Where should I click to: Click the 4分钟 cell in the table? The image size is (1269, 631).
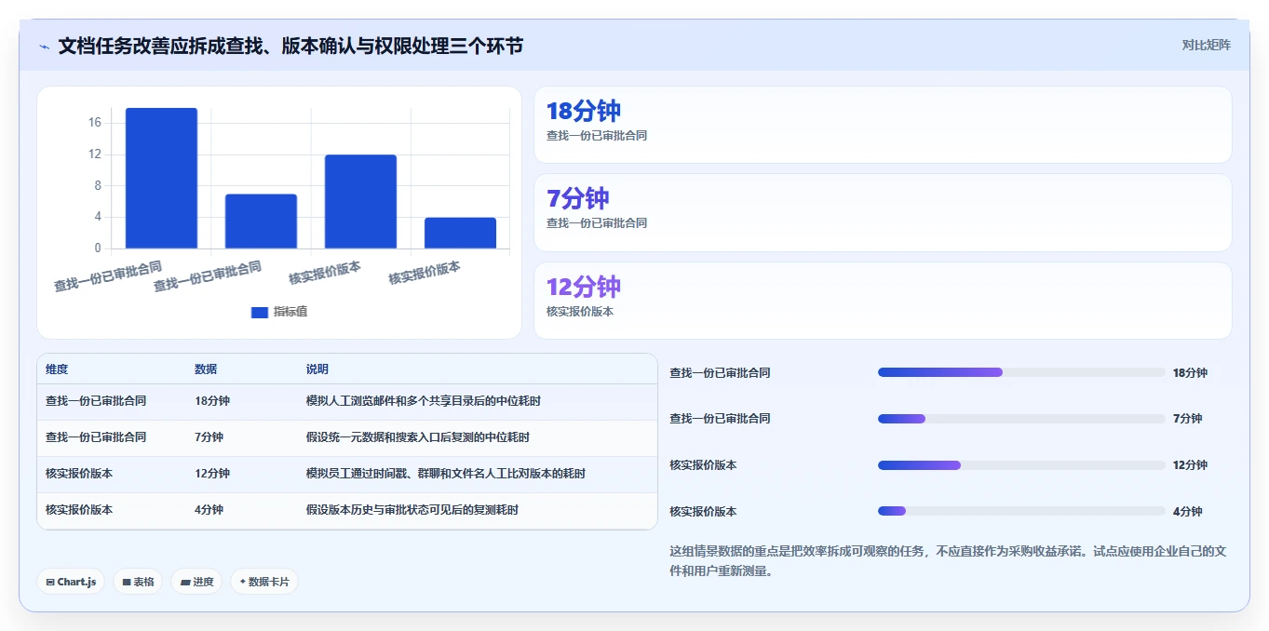(x=209, y=510)
